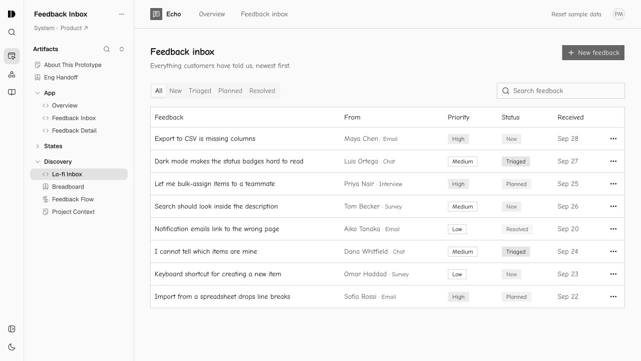Click Status column header
This screenshot has height=361, width=641.
511,117
